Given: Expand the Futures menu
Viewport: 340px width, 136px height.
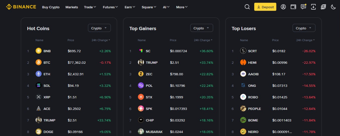Looking at the screenshot, I should pyautogui.click(x=110, y=7).
